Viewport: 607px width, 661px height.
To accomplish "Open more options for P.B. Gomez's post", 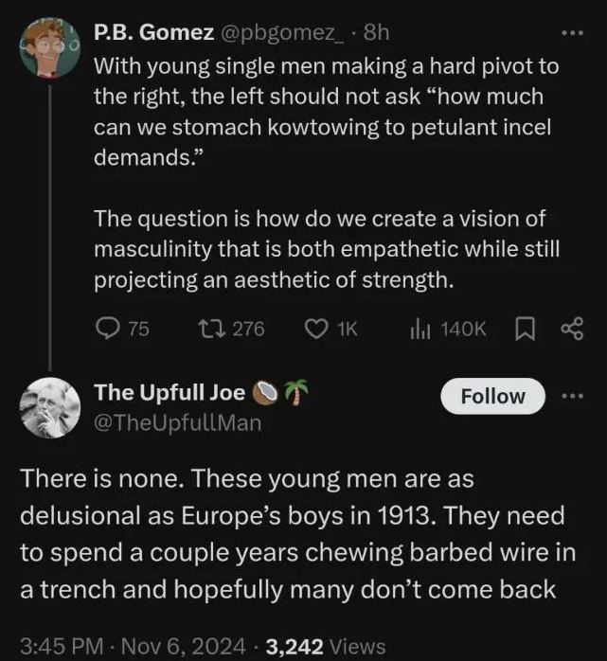I will [x=573, y=32].
